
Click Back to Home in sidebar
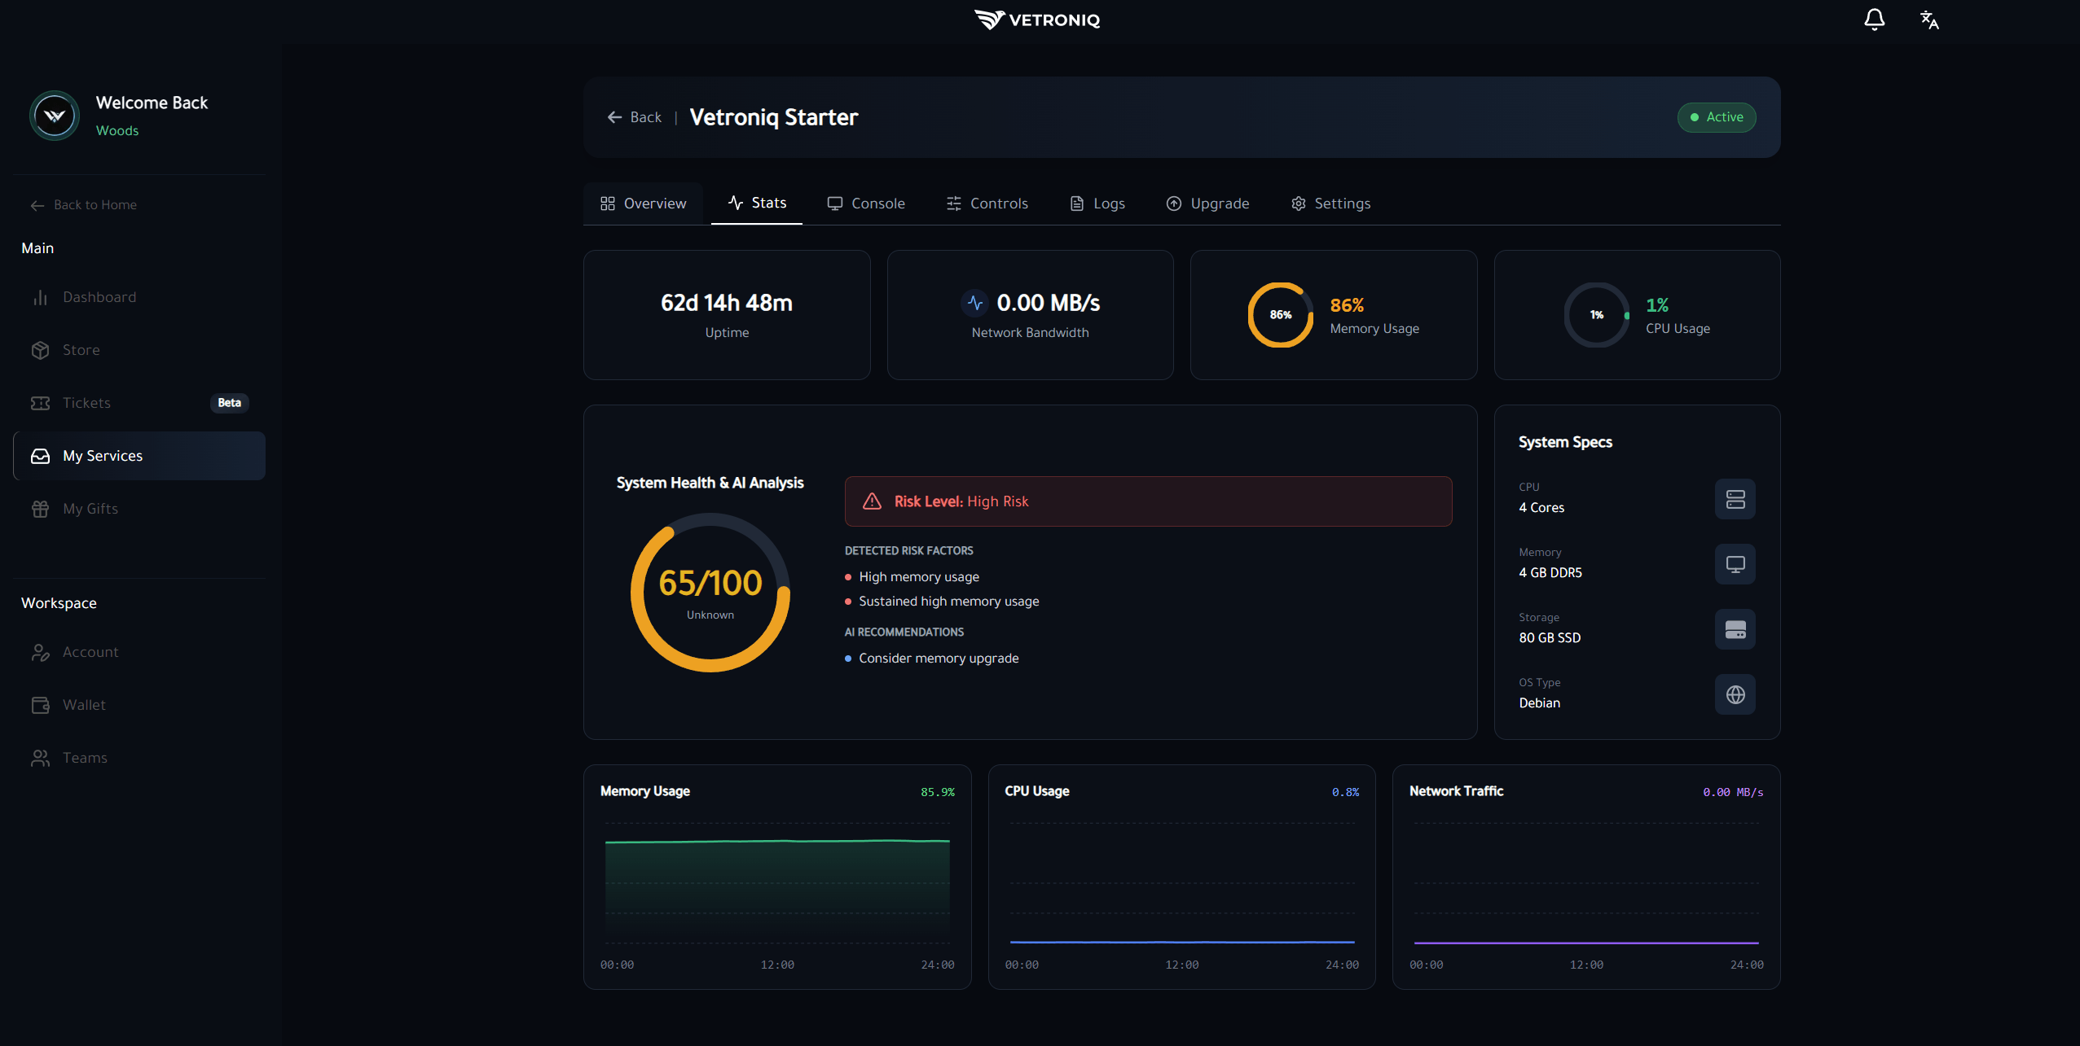coord(83,205)
